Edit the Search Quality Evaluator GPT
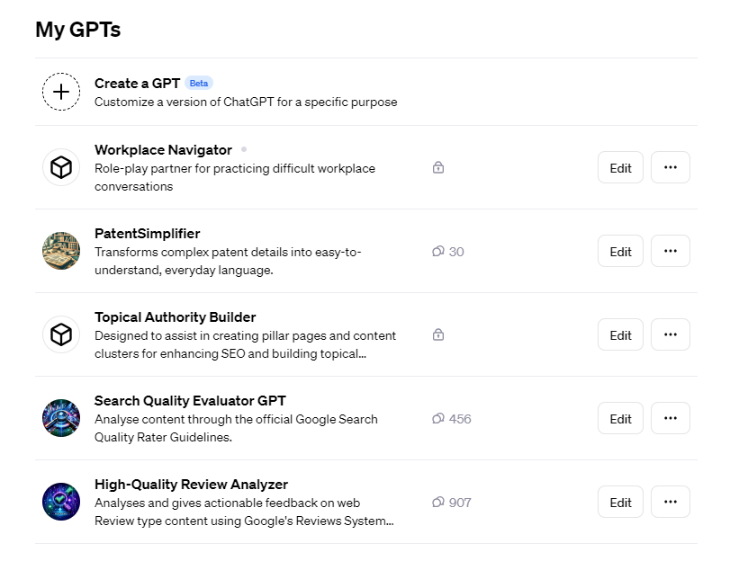The width and height of the screenshot is (730, 570). pyautogui.click(x=620, y=418)
